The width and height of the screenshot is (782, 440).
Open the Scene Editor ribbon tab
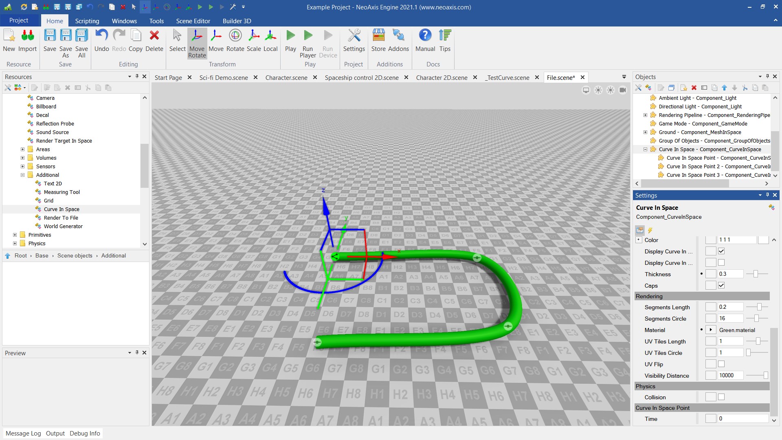[193, 21]
